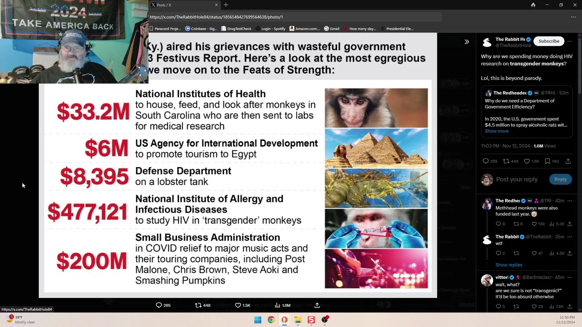Image resolution: width=582 pixels, height=327 pixels.
Task: Open the browser three-dot menu
Action: [x=574, y=17]
